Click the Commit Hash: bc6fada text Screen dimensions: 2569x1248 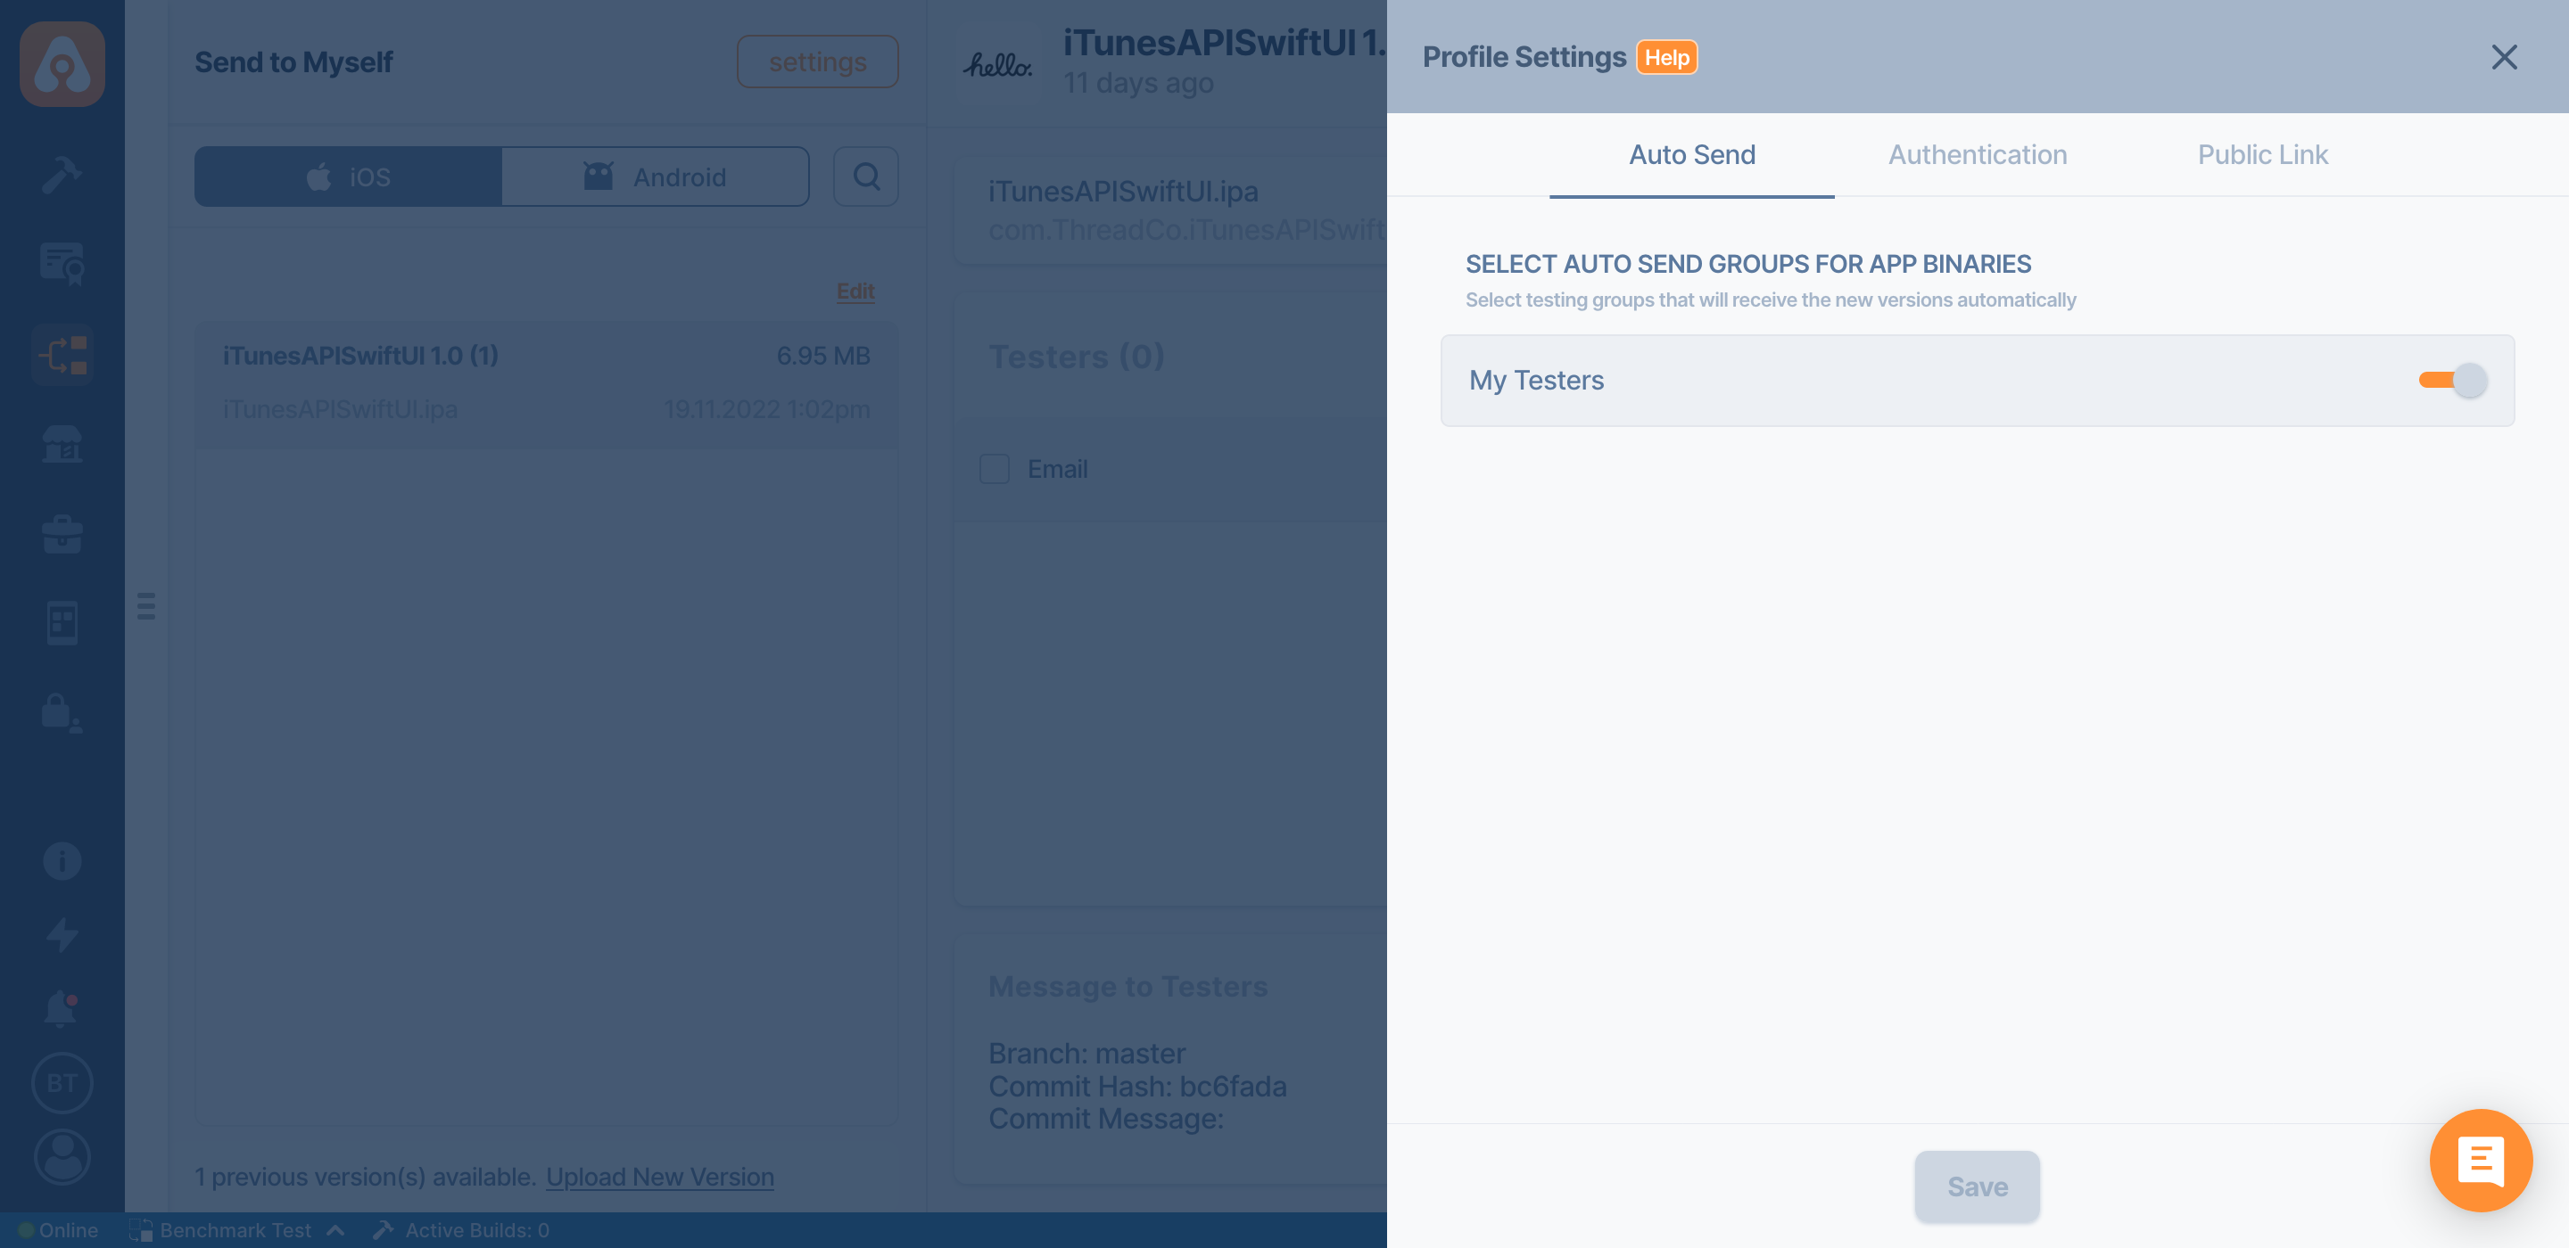1137,1086
